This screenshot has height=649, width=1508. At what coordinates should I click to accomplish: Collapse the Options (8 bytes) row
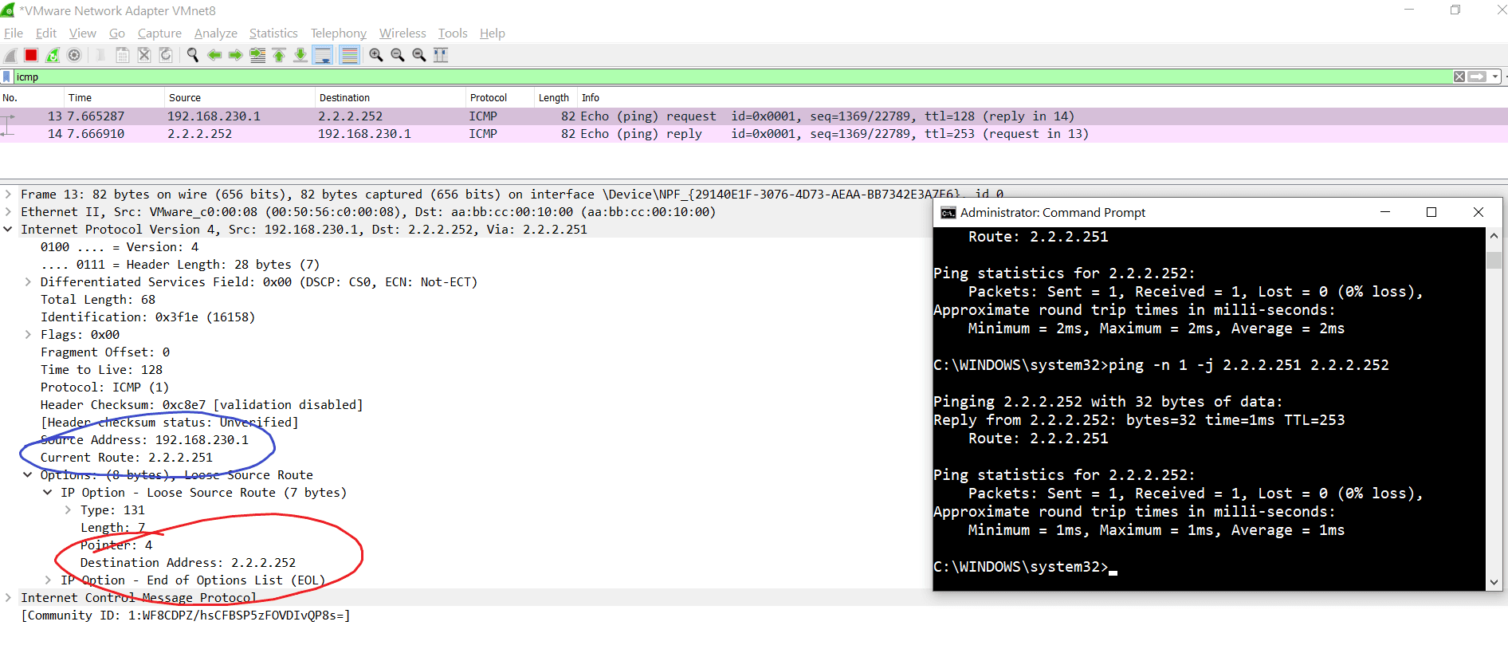[28, 475]
